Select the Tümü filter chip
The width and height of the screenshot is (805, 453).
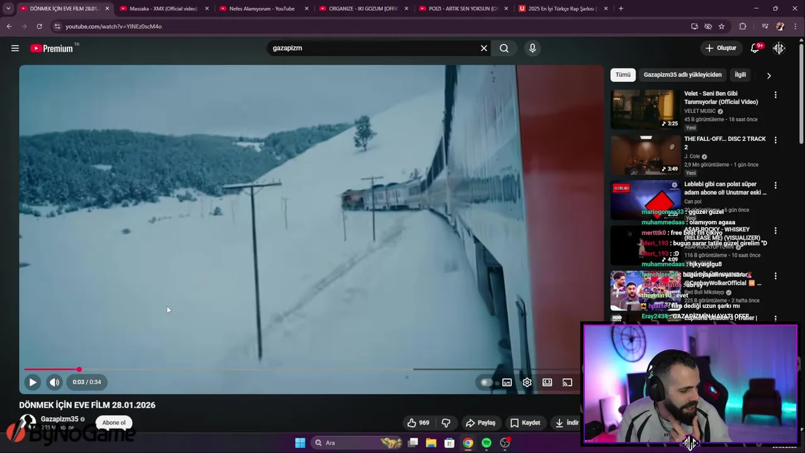(x=623, y=75)
